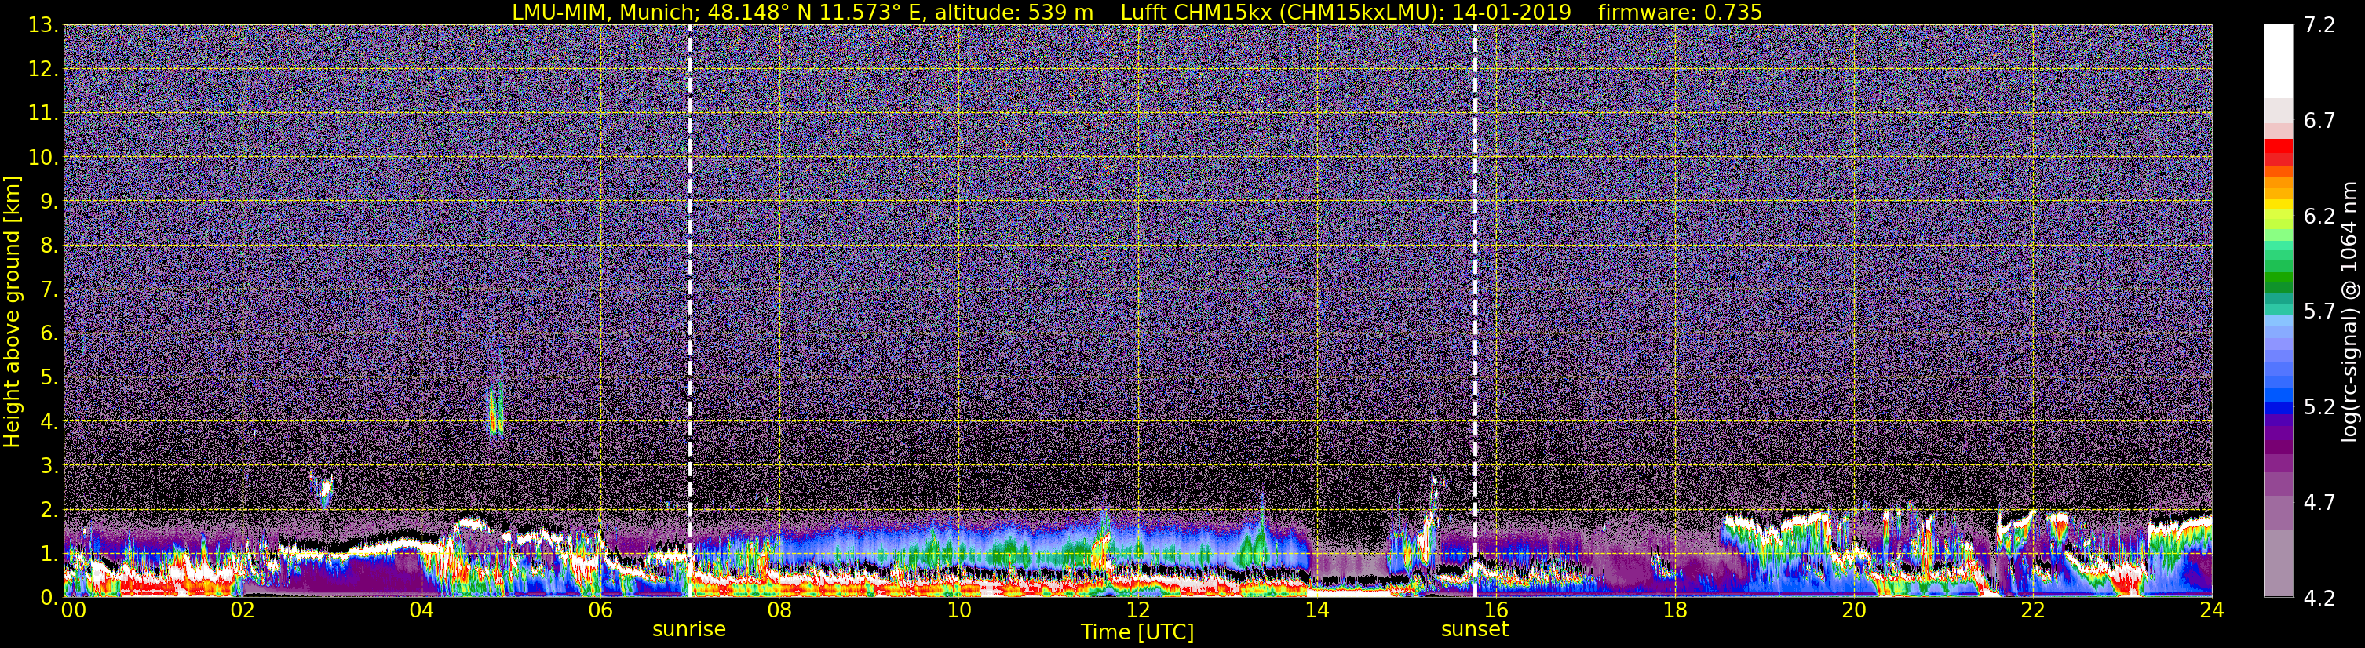This screenshot has width=2365, height=648.
Task: Click the 'Time [UTC]' axis label
Action: pyautogui.click(x=1137, y=632)
